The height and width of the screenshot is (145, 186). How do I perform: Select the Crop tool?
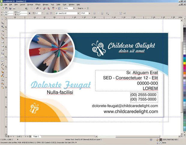pyautogui.click(x=2, y=26)
